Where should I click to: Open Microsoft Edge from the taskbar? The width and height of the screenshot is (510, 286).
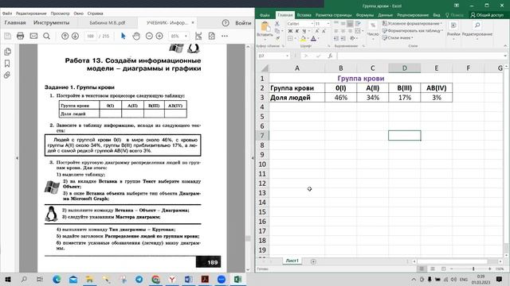[x=57, y=279]
